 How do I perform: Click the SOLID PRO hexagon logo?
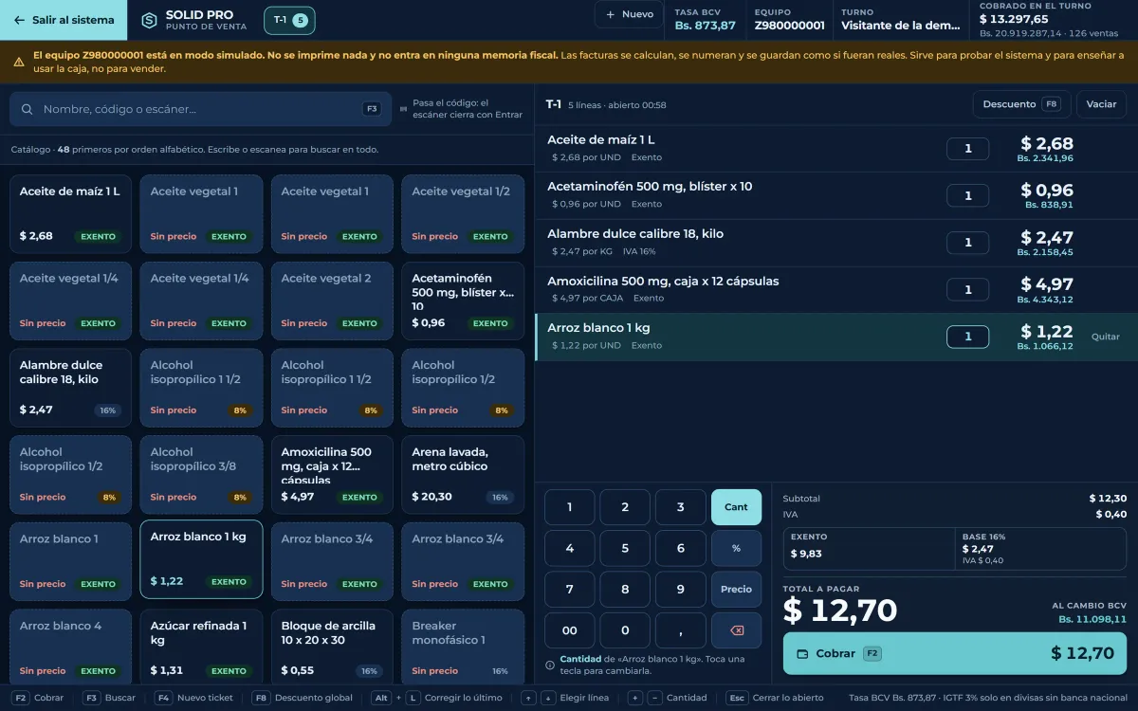[x=149, y=20]
